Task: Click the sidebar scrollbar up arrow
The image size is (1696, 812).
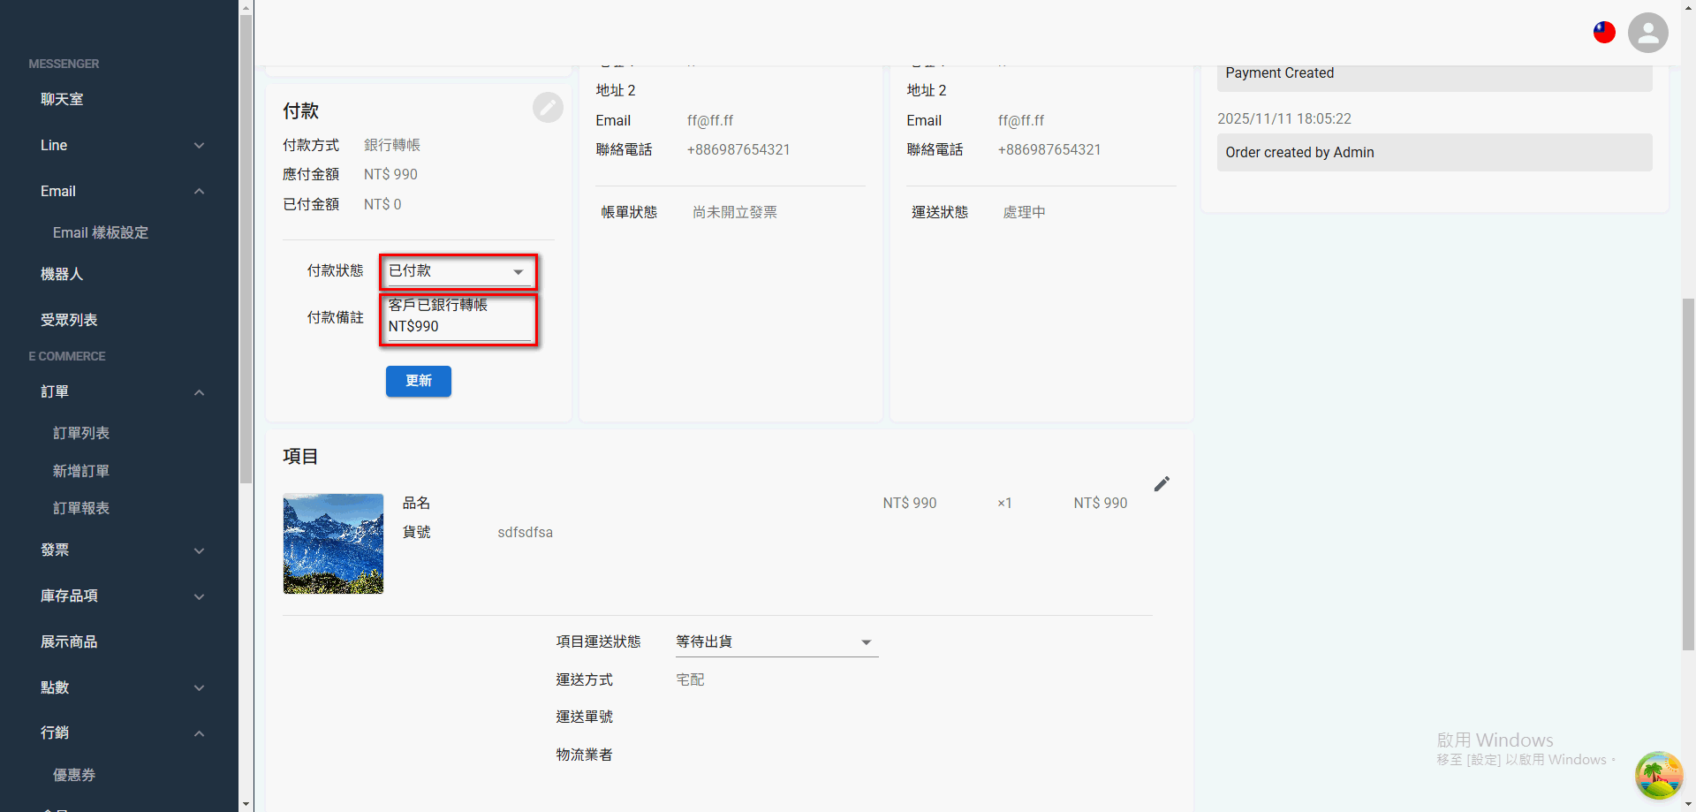Action: pyautogui.click(x=246, y=7)
